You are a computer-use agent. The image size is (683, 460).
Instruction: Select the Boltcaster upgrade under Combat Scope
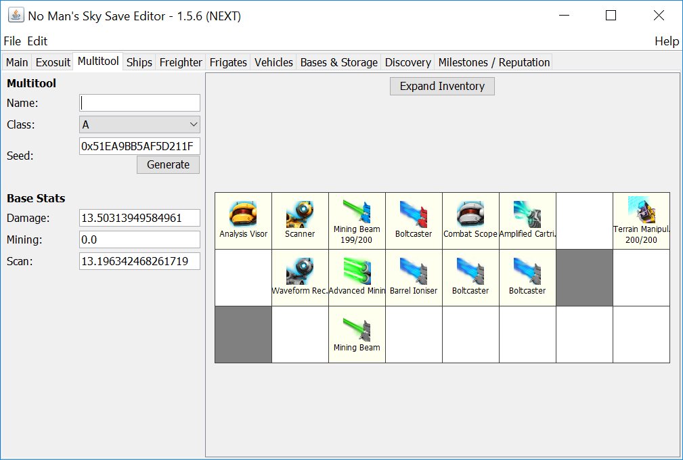[470, 277]
